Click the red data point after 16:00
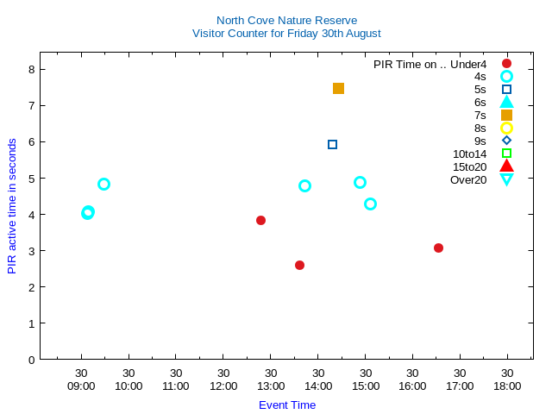 pos(438,248)
